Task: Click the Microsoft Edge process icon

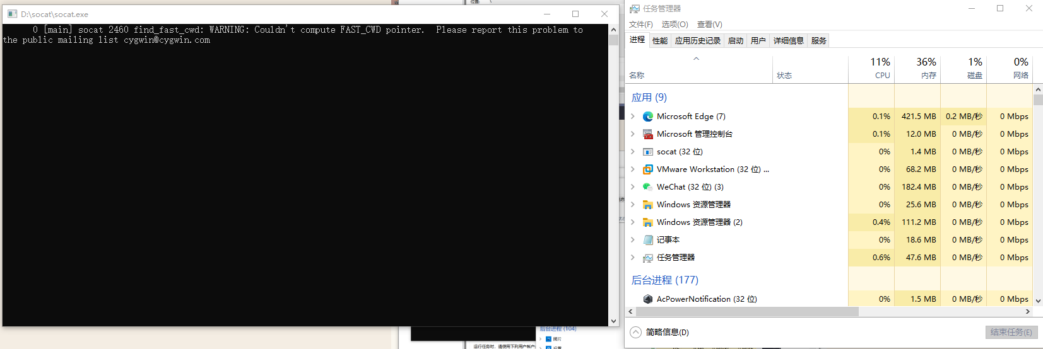Action: pos(647,117)
